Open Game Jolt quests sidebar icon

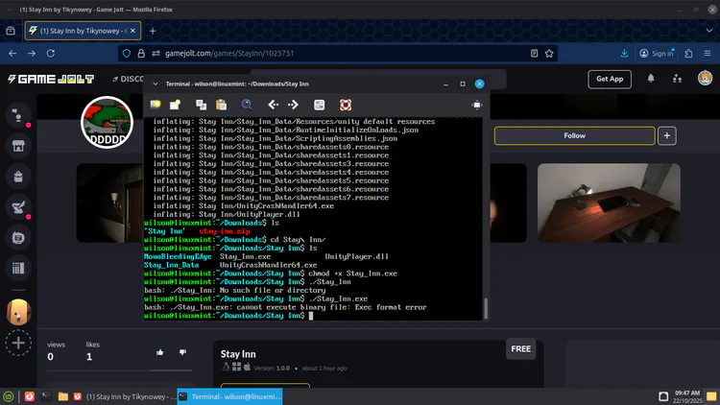point(18,207)
